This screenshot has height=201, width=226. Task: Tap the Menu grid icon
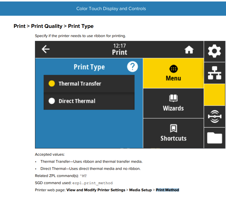click(173, 69)
